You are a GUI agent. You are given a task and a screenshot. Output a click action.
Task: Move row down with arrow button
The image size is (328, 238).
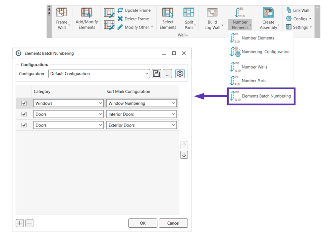[x=184, y=155]
